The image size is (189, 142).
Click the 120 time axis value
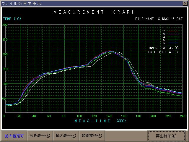click(94, 116)
